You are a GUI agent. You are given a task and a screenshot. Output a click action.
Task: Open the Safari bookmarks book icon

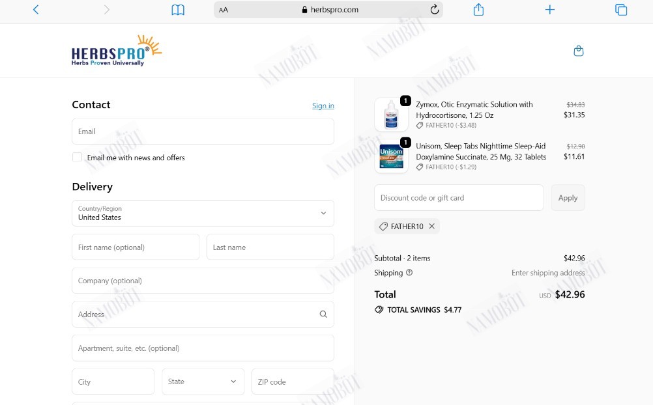(x=178, y=10)
